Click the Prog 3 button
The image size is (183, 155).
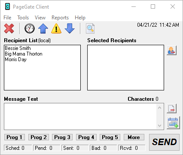62,137
